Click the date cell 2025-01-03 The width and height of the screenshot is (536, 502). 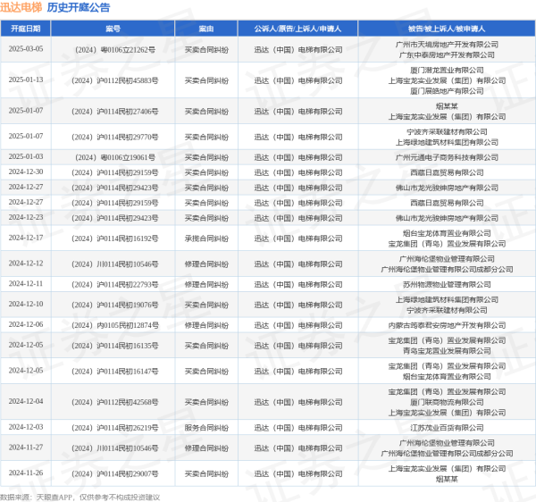26,156
